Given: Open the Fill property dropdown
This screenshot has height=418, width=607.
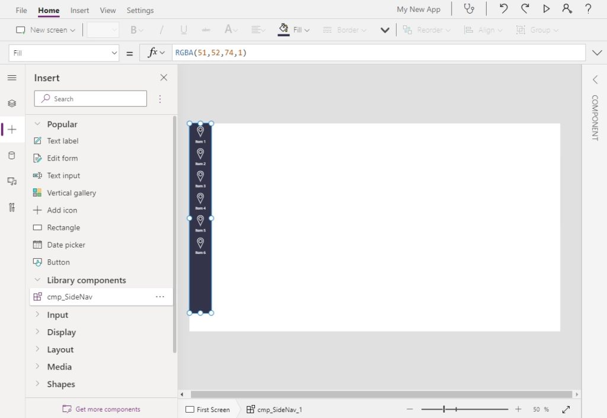Looking at the screenshot, I should click(64, 53).
